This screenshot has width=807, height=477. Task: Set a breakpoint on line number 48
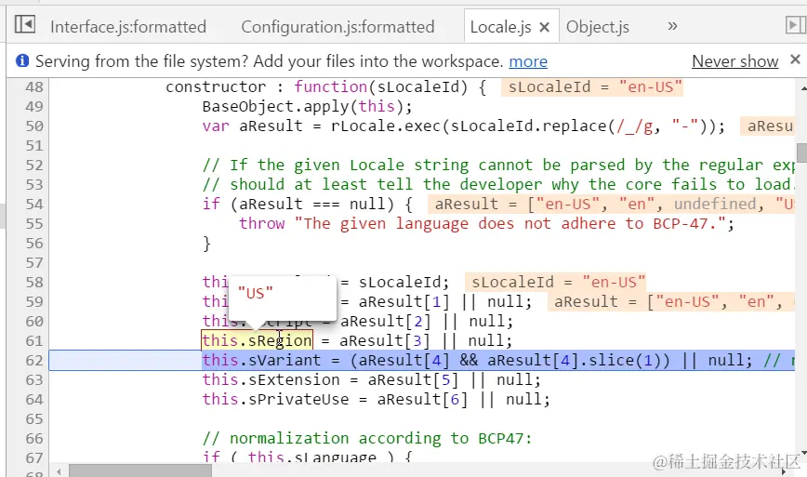point(34,87)
